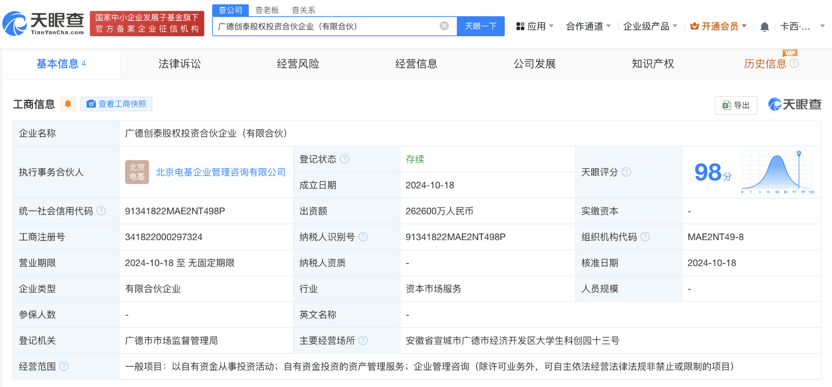Click the 导出 export button

736,105
